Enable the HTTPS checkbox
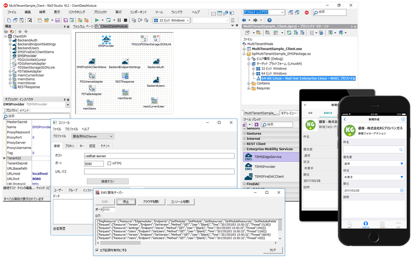The image size is (415, 259). click(x=110, y=163)
